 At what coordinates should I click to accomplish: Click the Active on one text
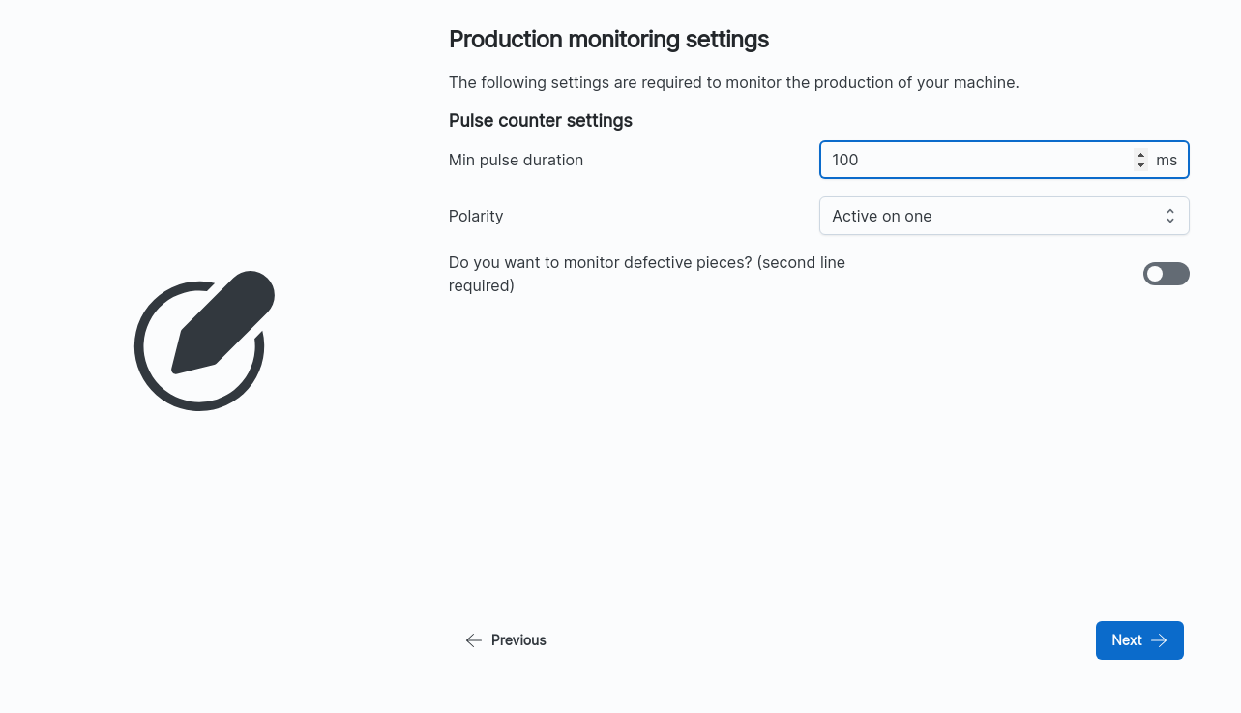point(882,216)
